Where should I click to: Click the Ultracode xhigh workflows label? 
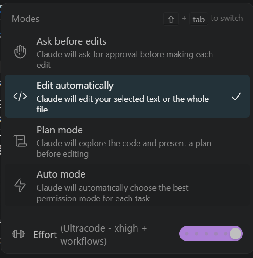[103, 235]
